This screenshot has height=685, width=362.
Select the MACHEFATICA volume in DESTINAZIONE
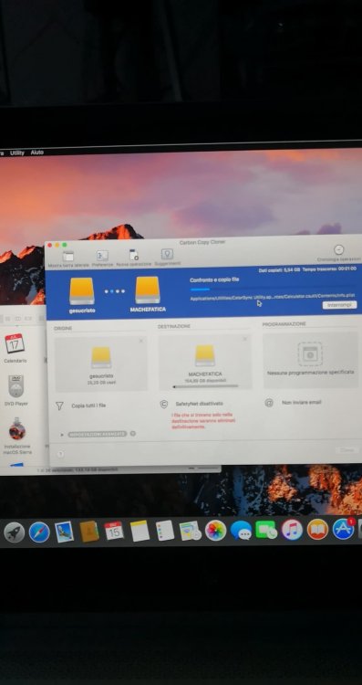205,363
